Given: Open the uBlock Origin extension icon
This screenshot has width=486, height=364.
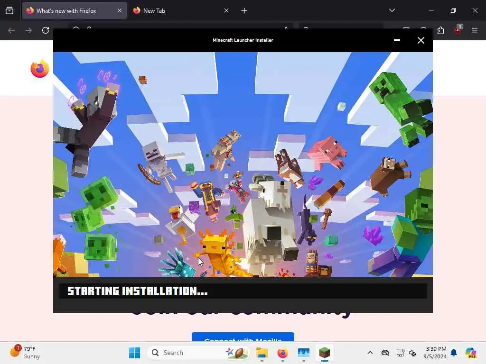Looking at the screenshot, I should coord(458,30).
